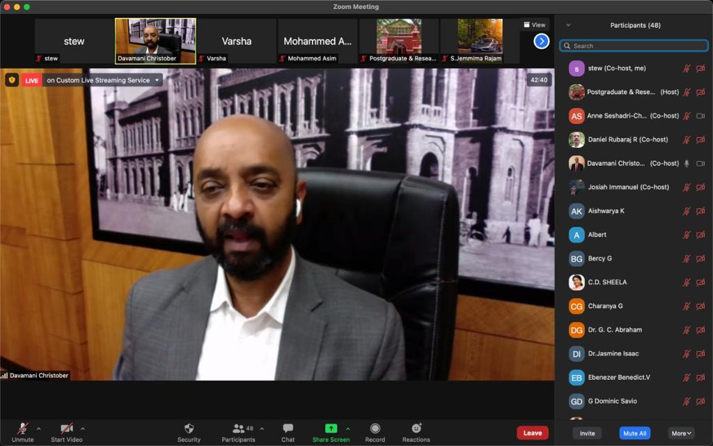Open the Custom Live Streaming Service dropdown

[x=157, y=80]
